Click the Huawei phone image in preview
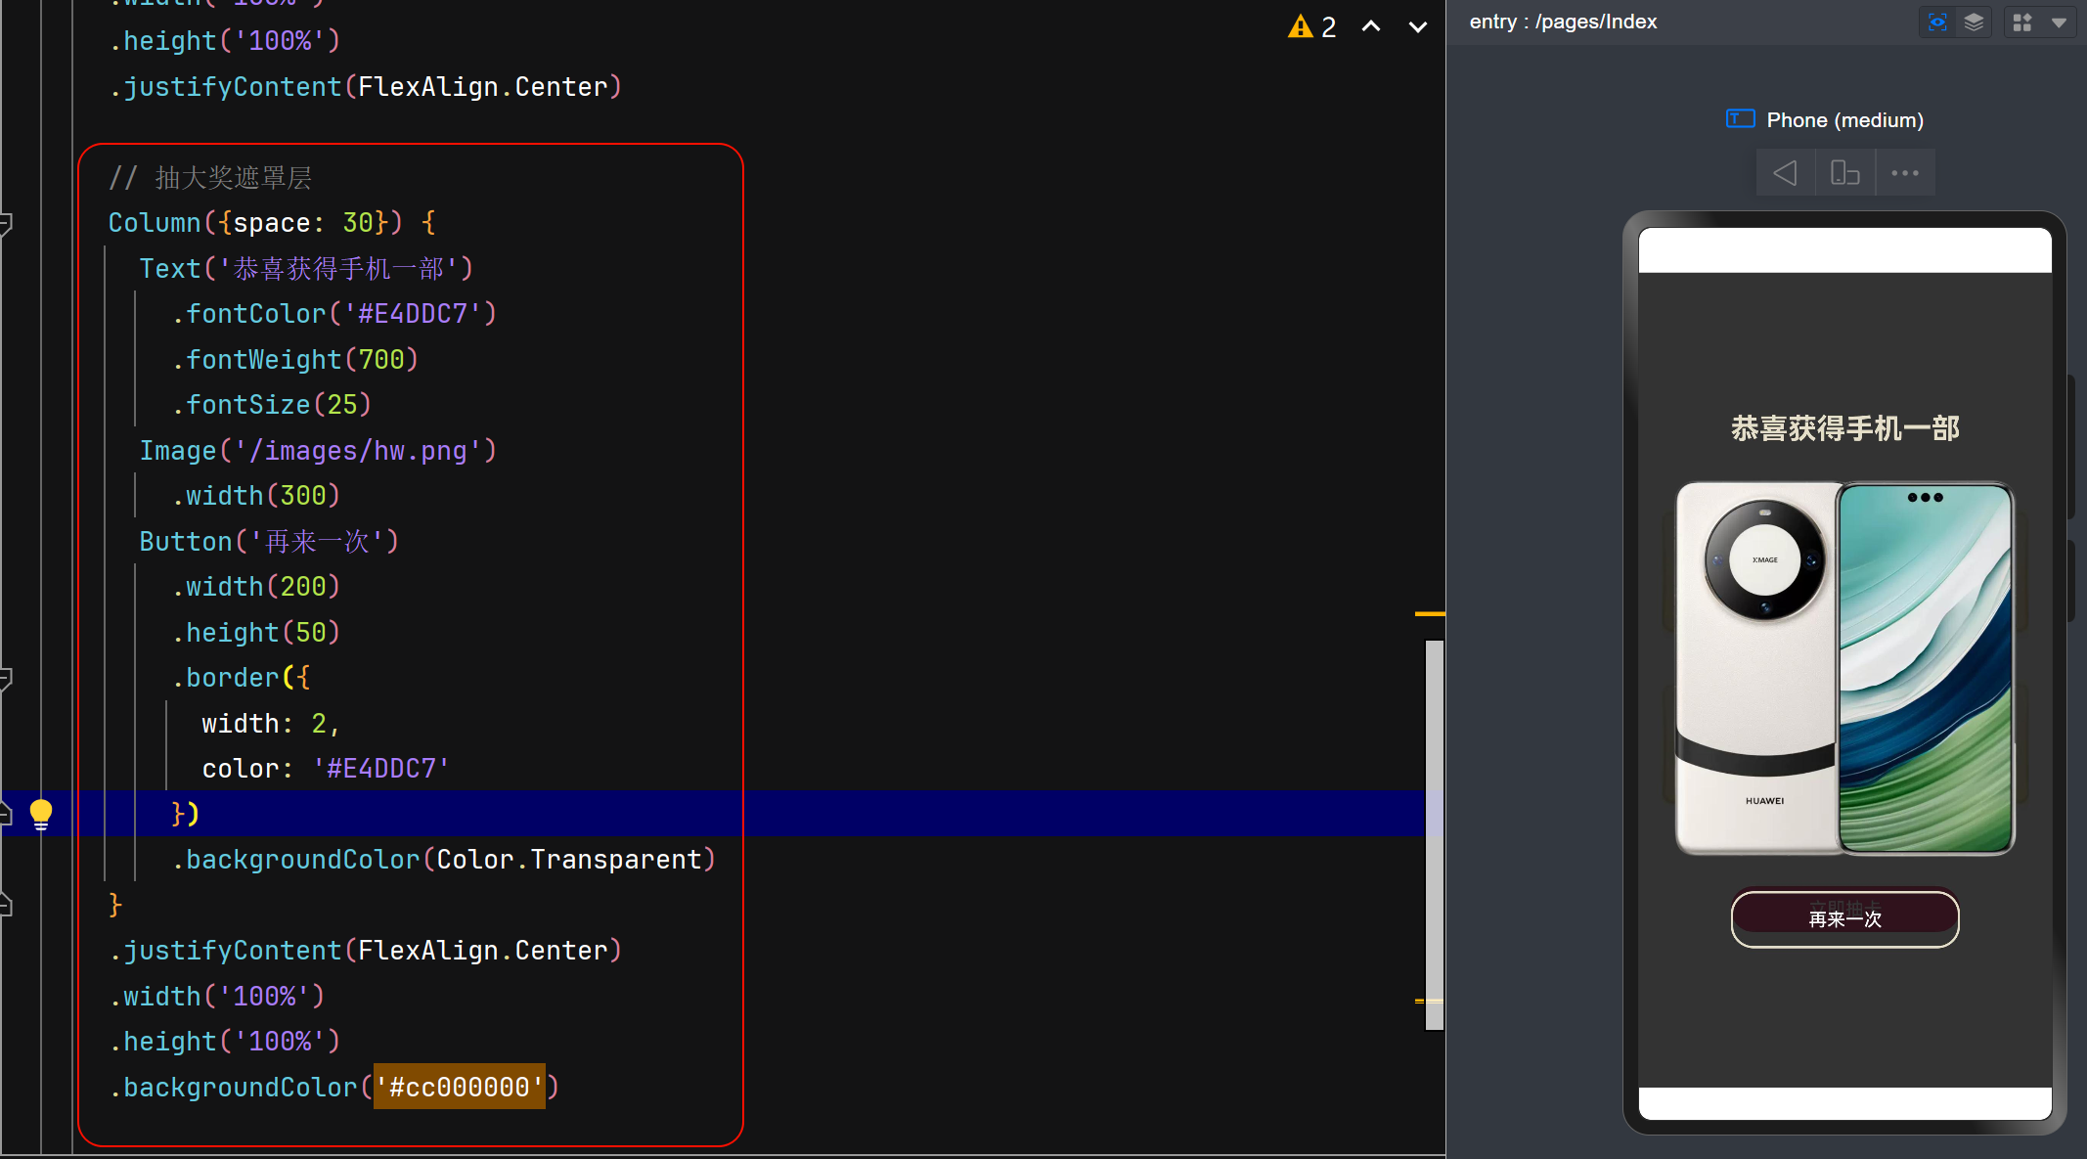Viewport: 2087px width, 1159px height. point(1844,668)
